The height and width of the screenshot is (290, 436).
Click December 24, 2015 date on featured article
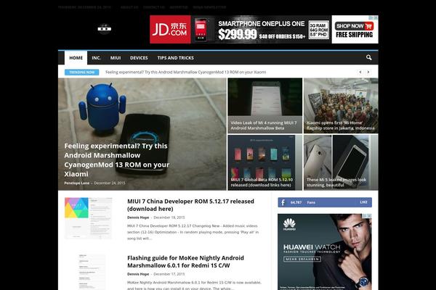point(110,183)
